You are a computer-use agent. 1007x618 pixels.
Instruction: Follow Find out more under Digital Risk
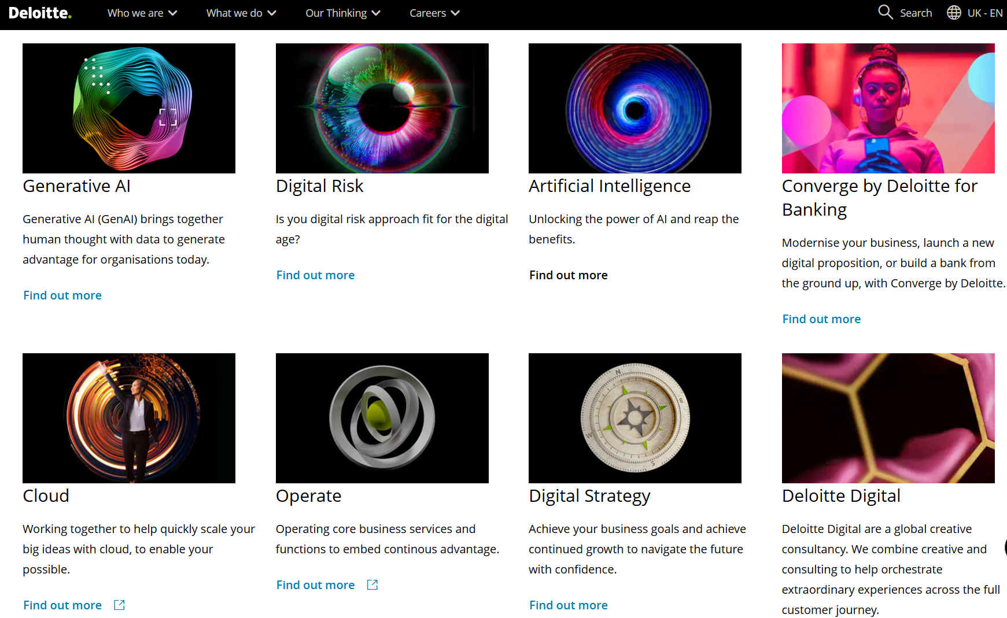[x=315, y=275]
